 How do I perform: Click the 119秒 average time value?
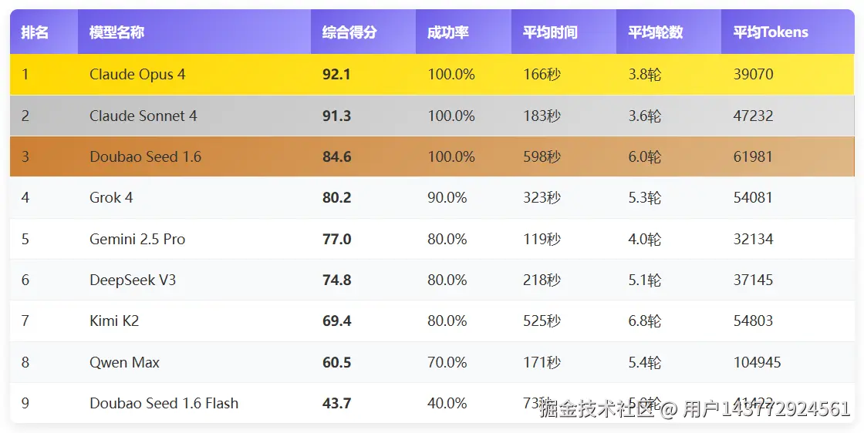tap(542, 240)
